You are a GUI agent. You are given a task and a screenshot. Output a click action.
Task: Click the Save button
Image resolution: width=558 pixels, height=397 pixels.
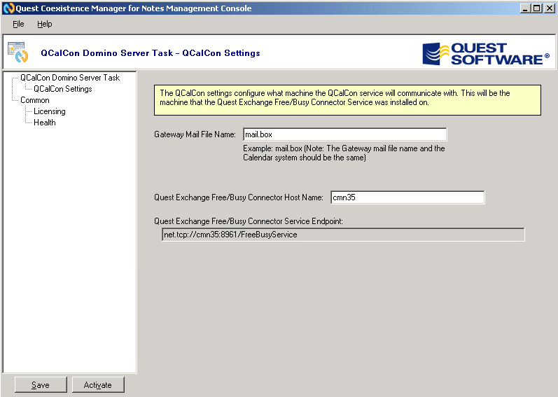point(41,385)
